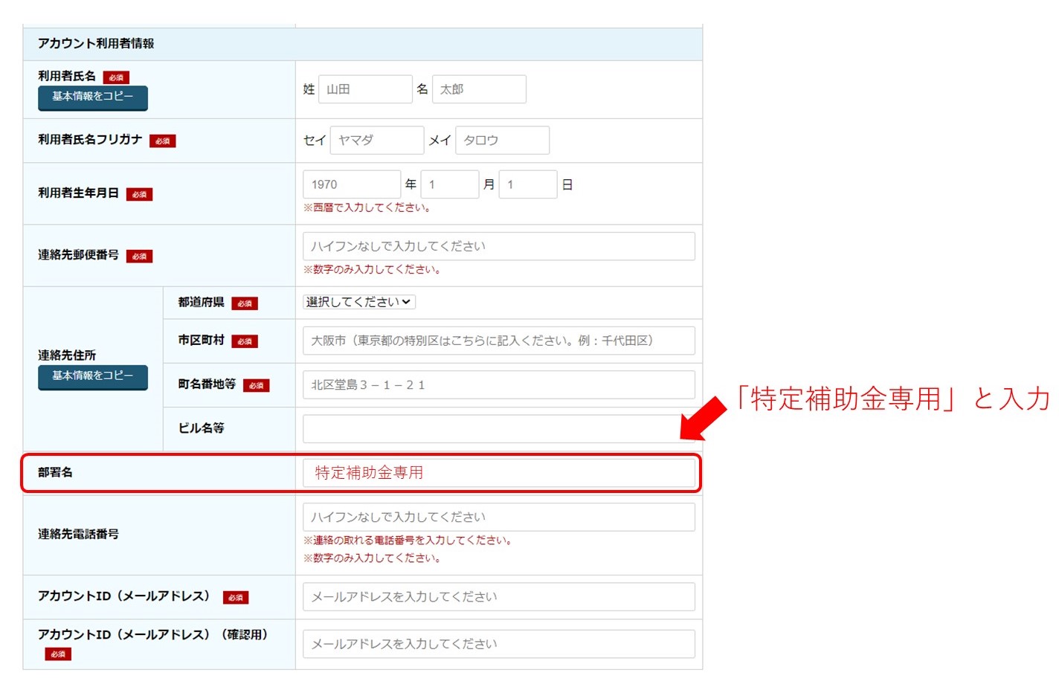
Task: Click the 基本情報をコピー button under 連絡先住所
Action: click(93, 377)
